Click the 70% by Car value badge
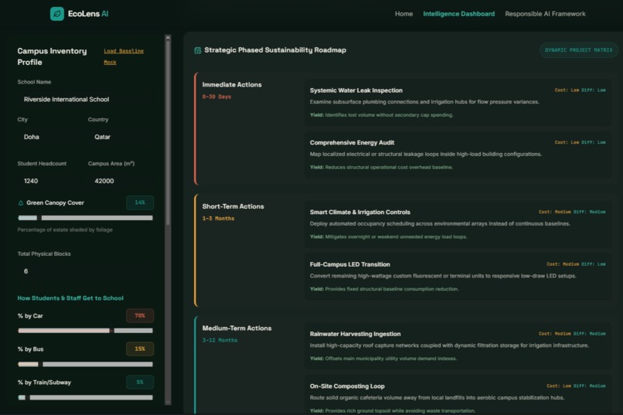Viewport: 623px width, 415px height. click(140, 316)
